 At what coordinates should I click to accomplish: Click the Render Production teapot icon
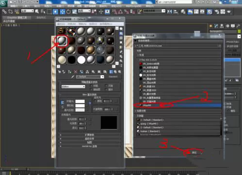(x=229, y=12)
